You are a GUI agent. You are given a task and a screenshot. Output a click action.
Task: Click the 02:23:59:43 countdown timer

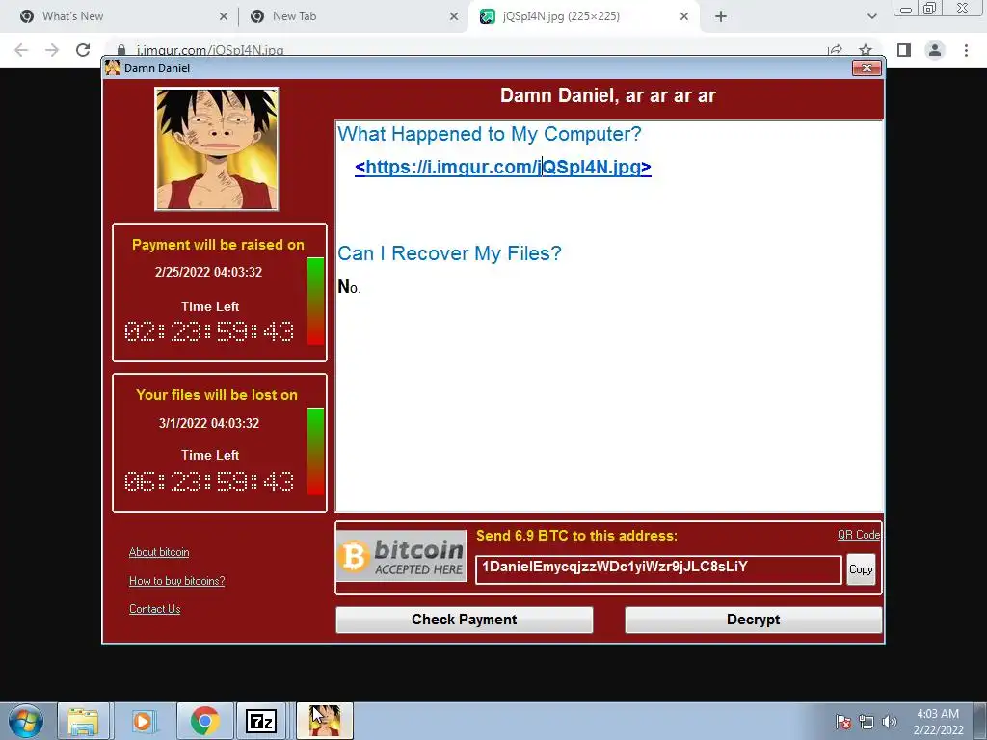tap(209, 331)
